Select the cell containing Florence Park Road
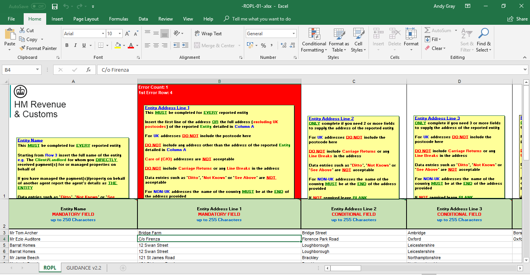This screenshot has width=530, height=275. [353, 239]
